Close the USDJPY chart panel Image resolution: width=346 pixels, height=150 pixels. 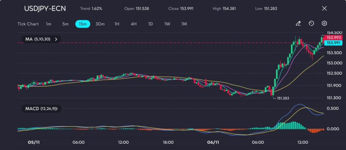tap(324, 8)
